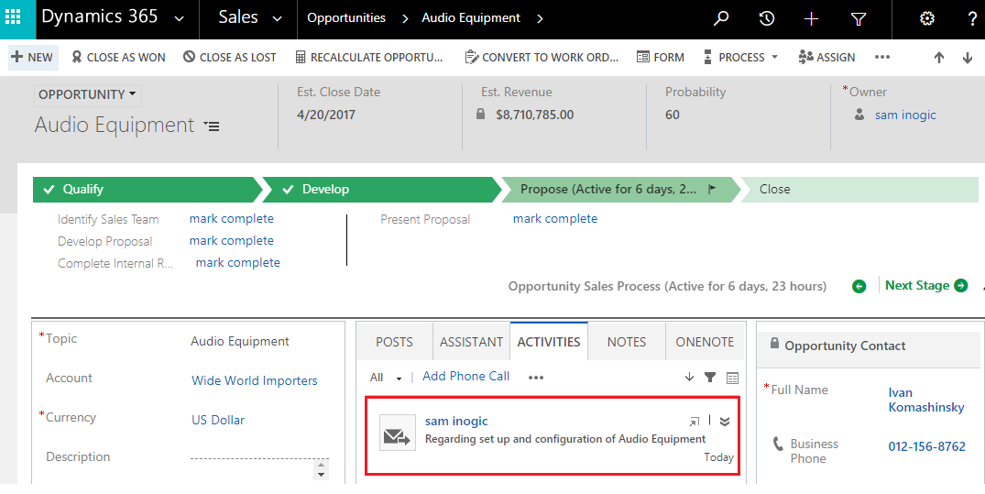Screen dimensions: 985x494
Task: Open more activity options ellipsis
Action: 536,378
